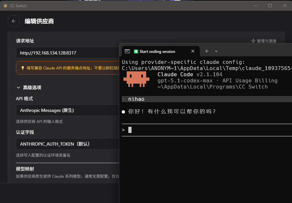The image size is (292, 203).
Task: Maximize the CC Switch window
Action: [270, 6]
